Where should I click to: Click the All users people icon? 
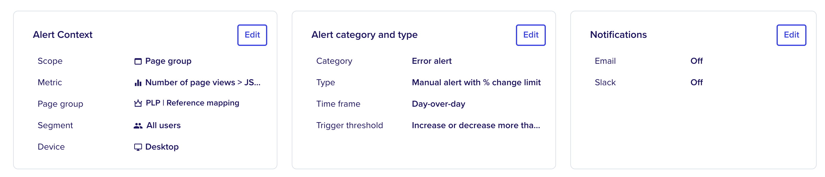point(138,125)
